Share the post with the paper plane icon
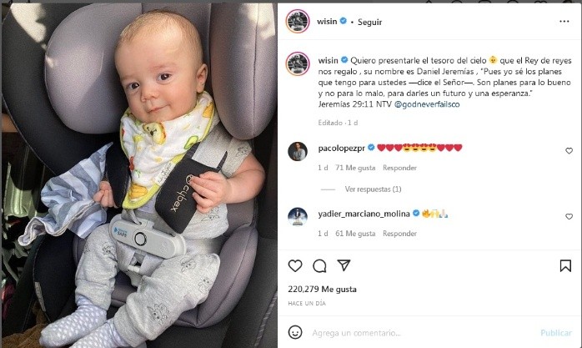This screenshot has width=582, height=348. tap(344, 265)
